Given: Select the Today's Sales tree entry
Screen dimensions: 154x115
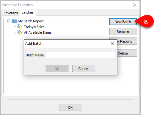Looking at the screenshot, I should [34, 27].
